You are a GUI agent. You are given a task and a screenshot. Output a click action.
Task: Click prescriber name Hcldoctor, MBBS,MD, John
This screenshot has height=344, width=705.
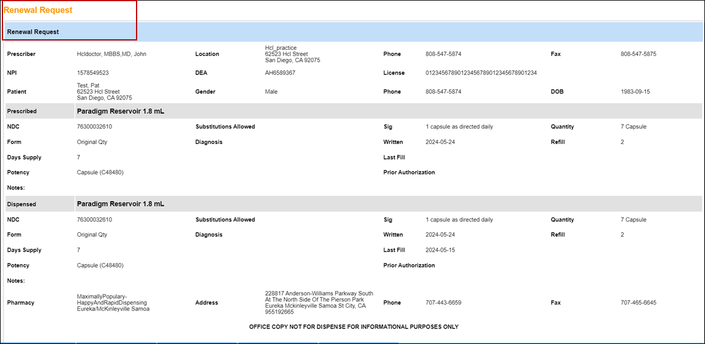tap(112, 54)
